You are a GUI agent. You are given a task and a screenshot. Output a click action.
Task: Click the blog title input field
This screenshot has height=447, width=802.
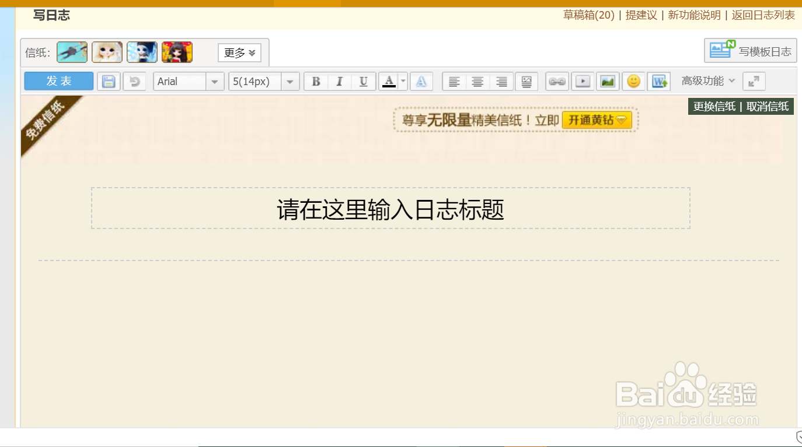390,209
